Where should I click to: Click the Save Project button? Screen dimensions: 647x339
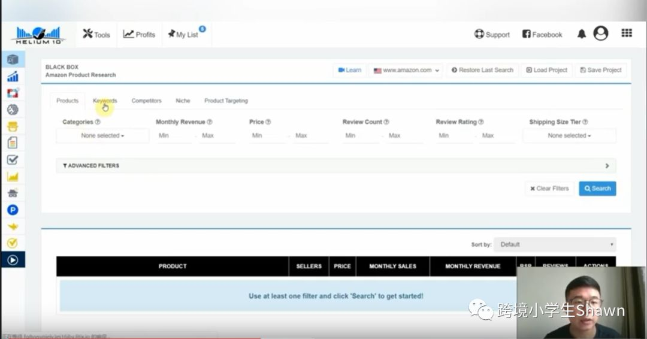601,70
